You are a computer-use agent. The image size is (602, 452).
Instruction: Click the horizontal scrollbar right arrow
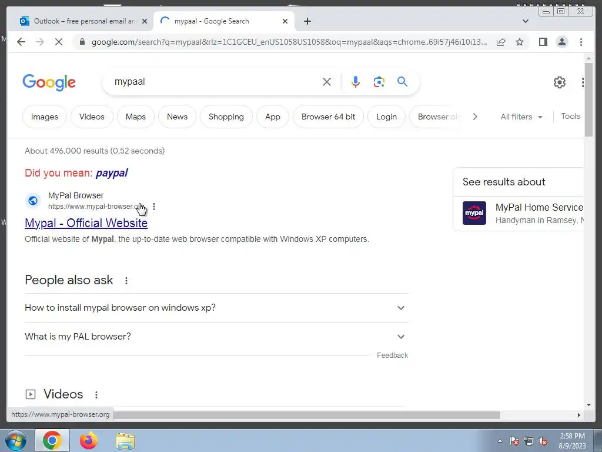[579, 415]
